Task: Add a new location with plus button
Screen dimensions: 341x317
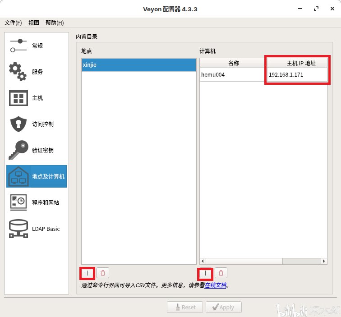Action: click(87, 273)
